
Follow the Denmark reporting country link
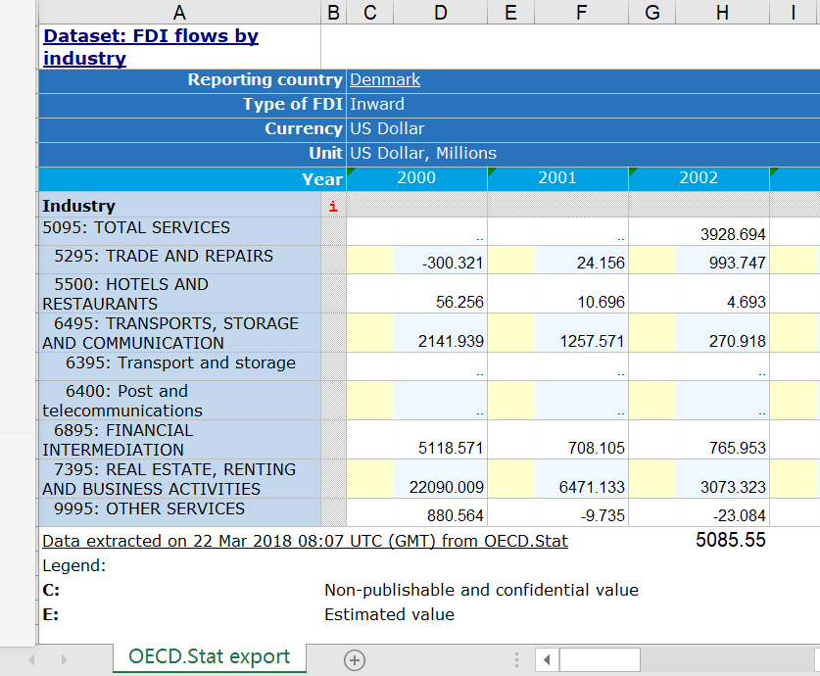[x=385, y=80]
